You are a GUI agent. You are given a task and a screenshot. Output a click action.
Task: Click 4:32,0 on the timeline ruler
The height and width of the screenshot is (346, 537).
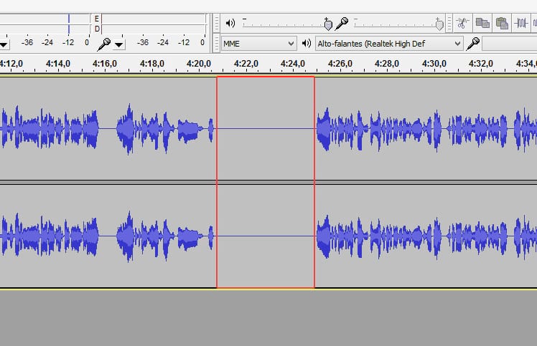pos(481,64)
